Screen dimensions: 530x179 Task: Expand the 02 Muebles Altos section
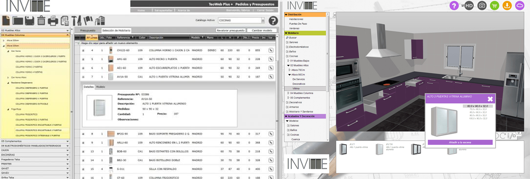pos(35,30)
